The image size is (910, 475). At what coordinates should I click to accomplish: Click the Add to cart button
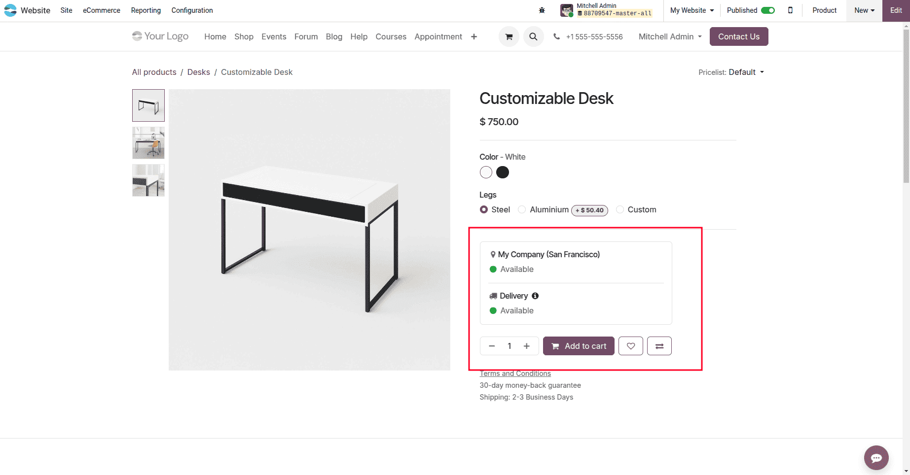click(578, 345)
